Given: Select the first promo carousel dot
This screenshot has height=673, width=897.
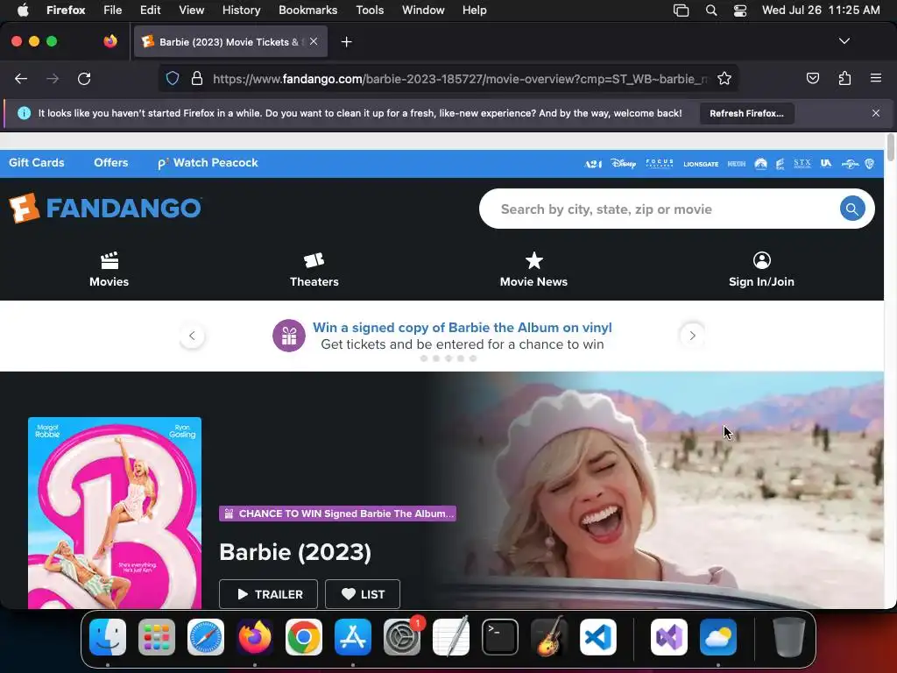Looking at the screenshot, I should [424, 358].
